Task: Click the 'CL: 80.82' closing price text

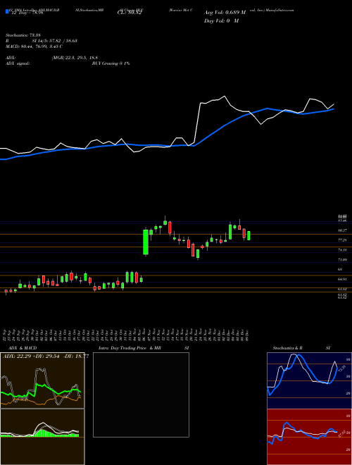Action: [x=129, y=13]
